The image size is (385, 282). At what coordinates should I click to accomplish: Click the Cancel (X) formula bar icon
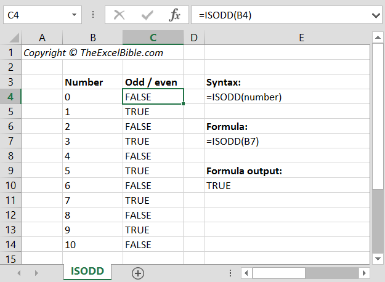pos(120,14)
